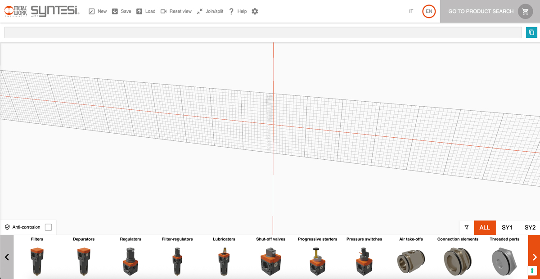
Task: Switch to the SY2 size tab
Action: pyautogui.click(x=530, y=227)
